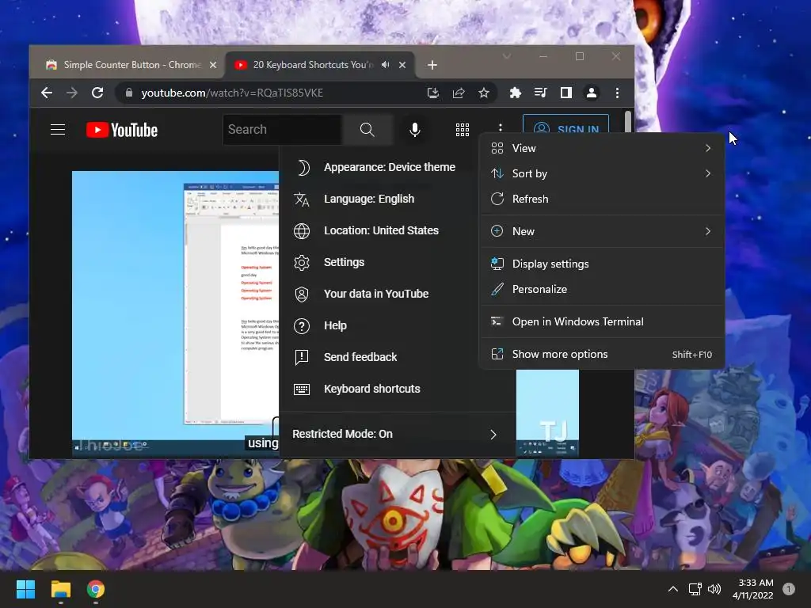Open the Windows Start menu
This screenshot has height=608, width=811.
tap(25, 589)
